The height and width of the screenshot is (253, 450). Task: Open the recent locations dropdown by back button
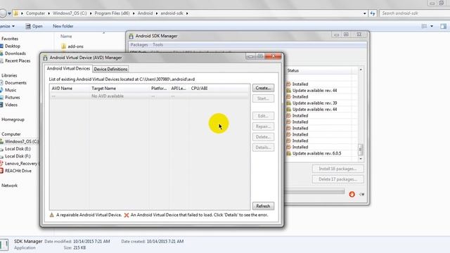(9, 13)
